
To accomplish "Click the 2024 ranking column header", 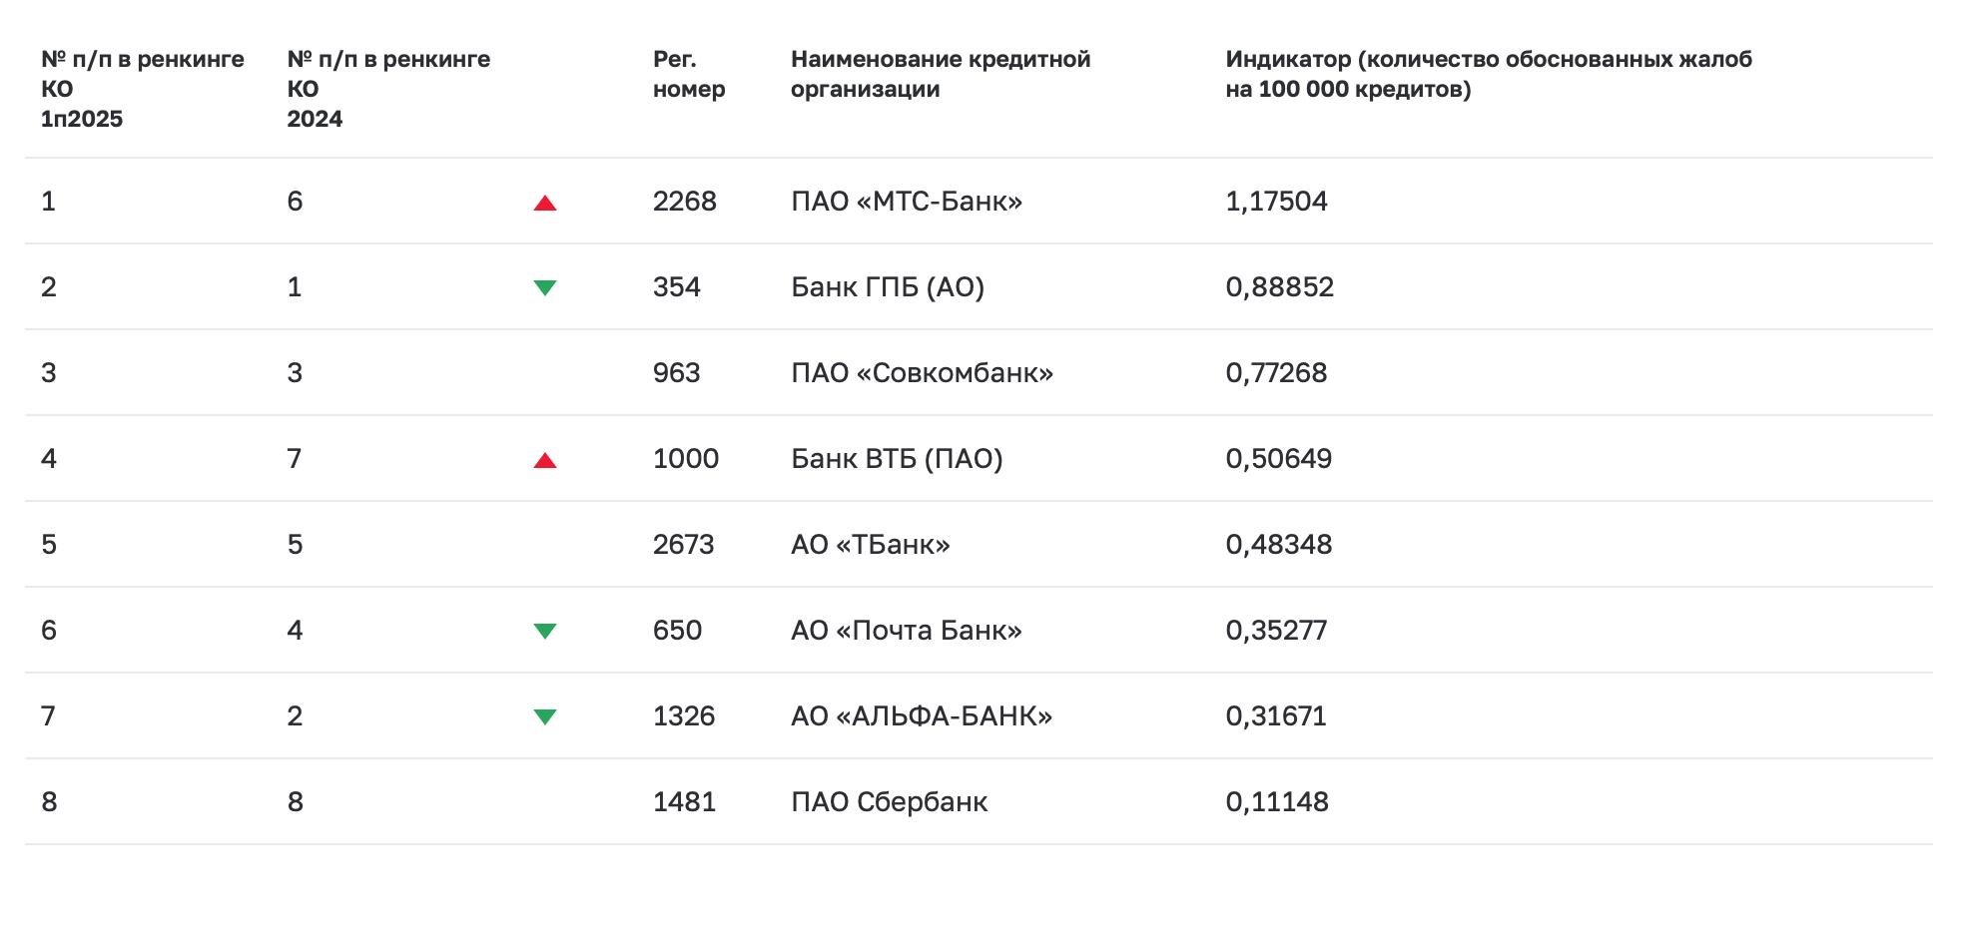I will tap(387, 89).
